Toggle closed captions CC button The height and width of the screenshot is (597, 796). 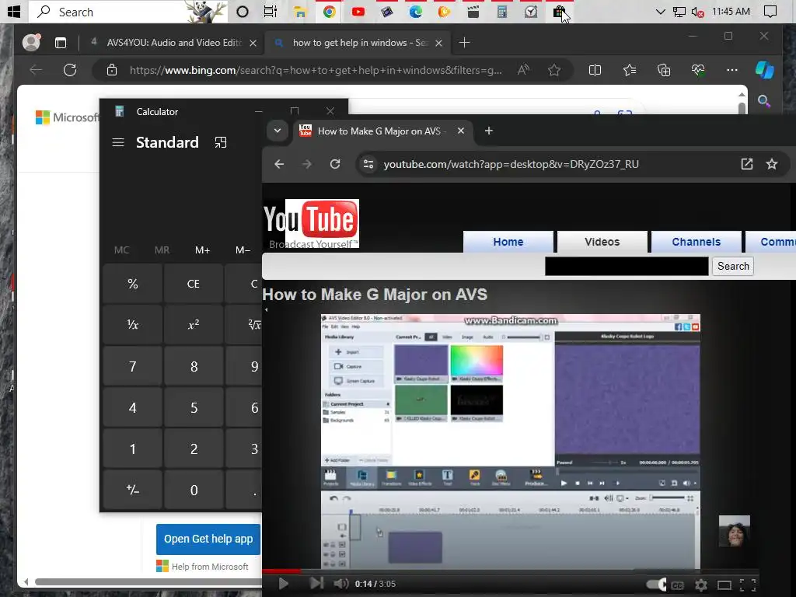pyautogui.click(x=677, y=585)
